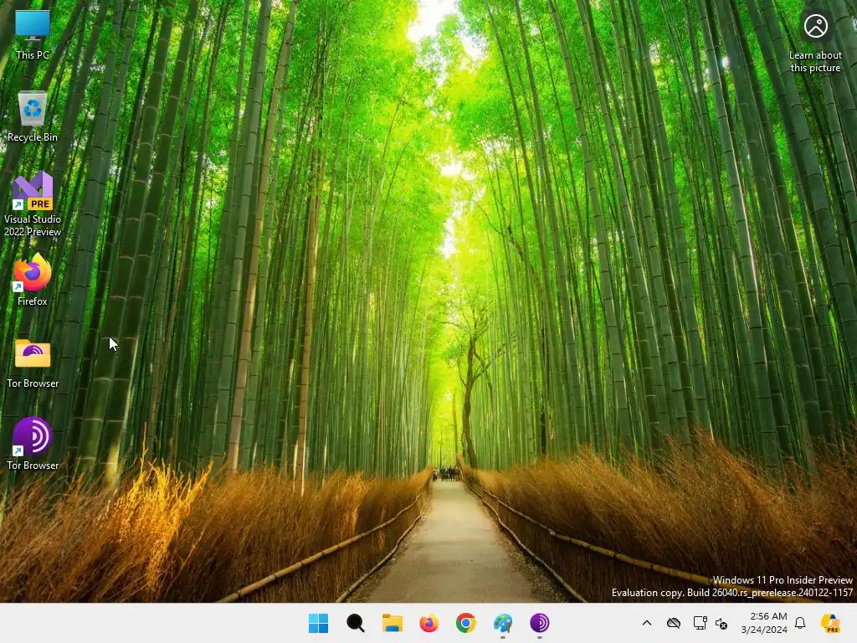This screenshot has height=643, width=857.
Task: Show hidden system tray icons
Action: tap(647, 623)
